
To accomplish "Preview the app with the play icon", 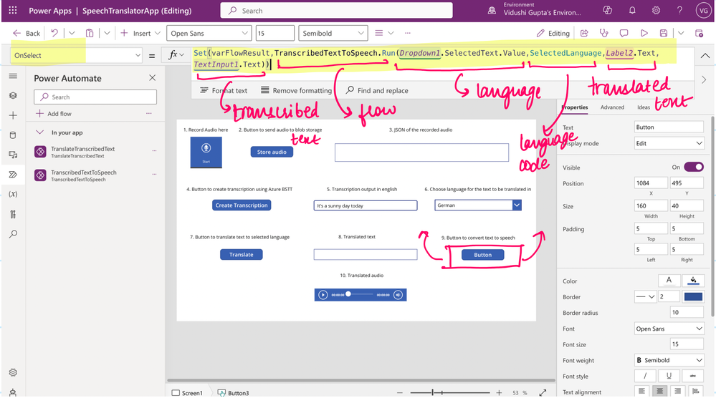I will tap(644, 33).
